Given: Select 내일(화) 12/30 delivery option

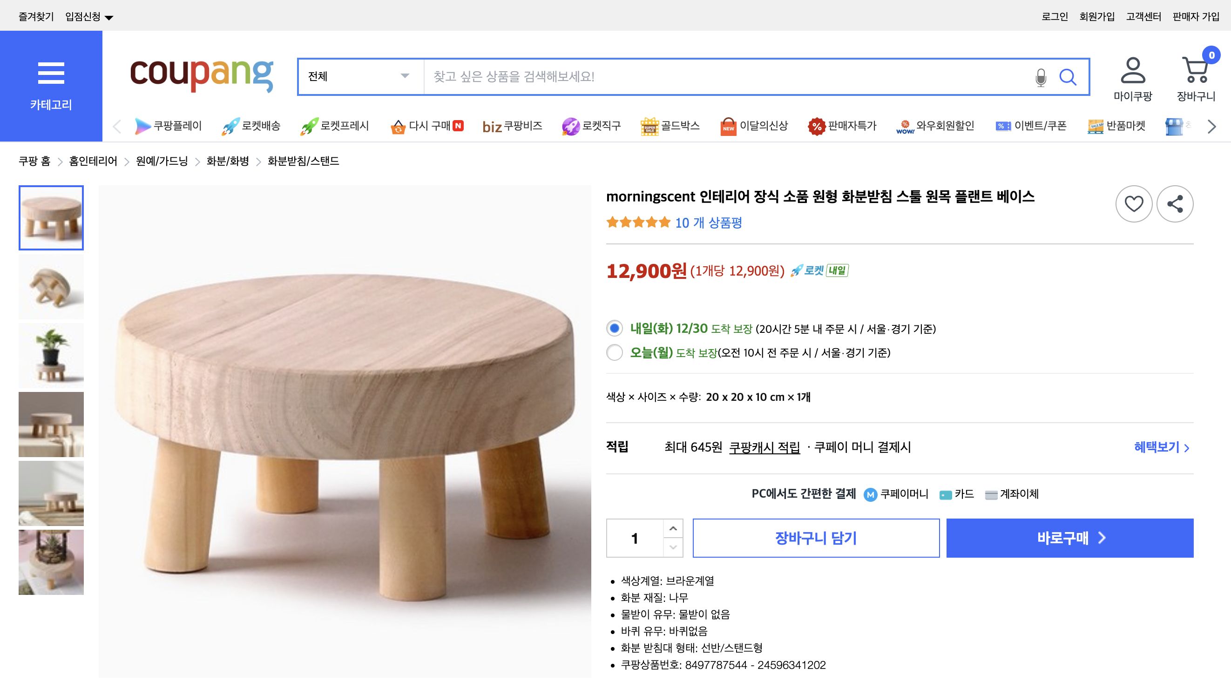Looking at the screenshot, I should [614, 329].
